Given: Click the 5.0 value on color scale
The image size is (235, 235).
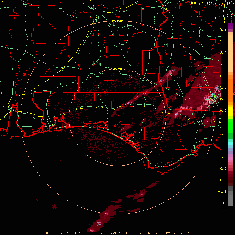Looking at the screenshot, I should click(x=223, y=99).
